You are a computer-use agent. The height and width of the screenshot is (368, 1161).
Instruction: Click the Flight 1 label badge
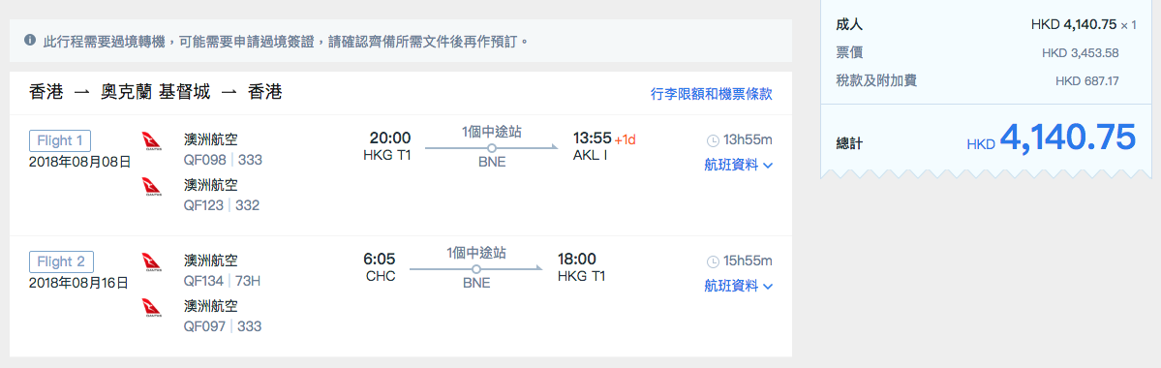(x=61, y=140)
